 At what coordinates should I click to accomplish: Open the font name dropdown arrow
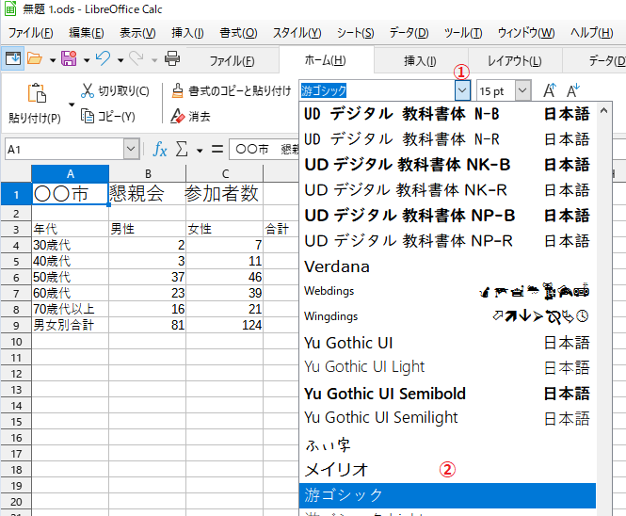pyautogui.click(x=462, y=90)
